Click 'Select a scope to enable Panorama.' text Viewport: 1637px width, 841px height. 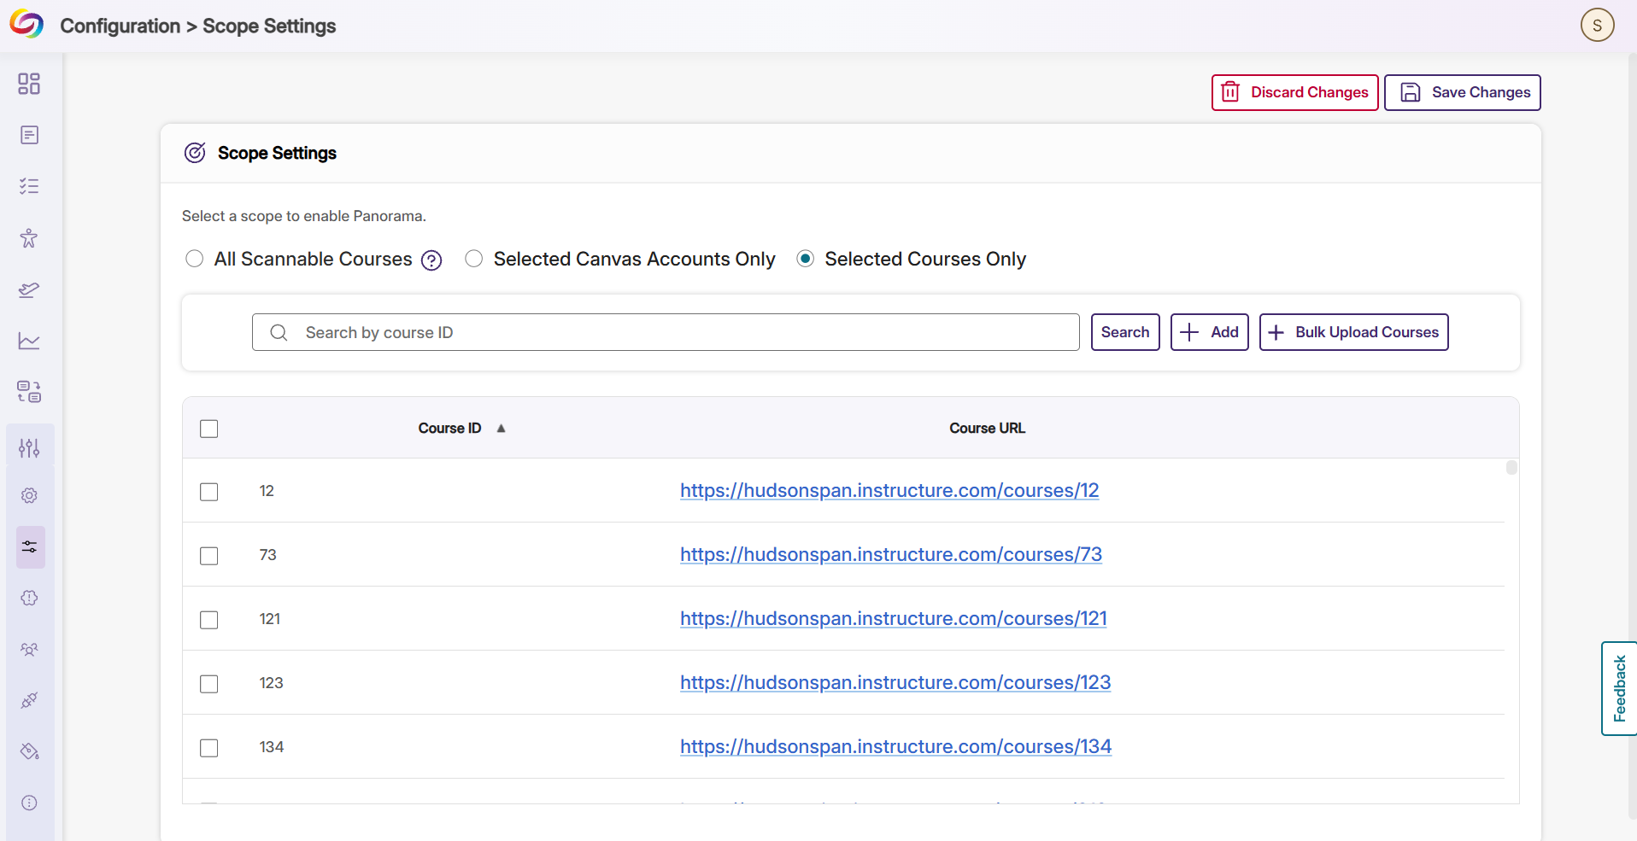click(303, 216)
